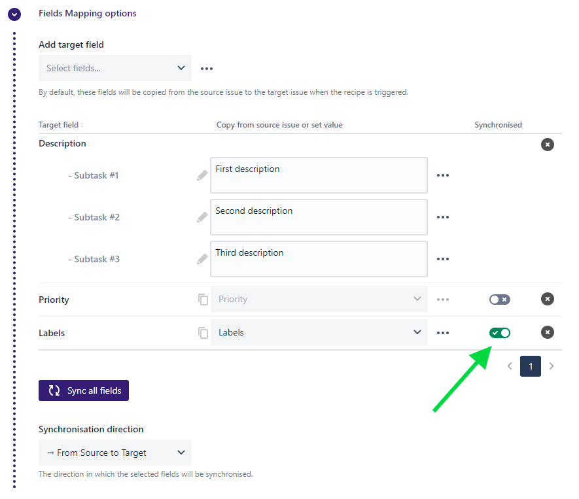Click the copy icon next to Labels field

coord(203,333)
